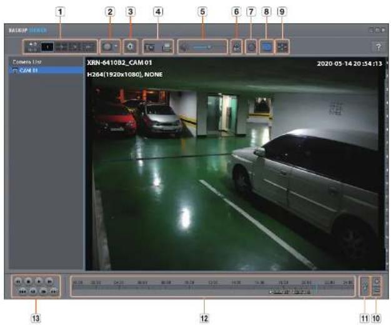Close the Backup Viewer window

(384, 30)
